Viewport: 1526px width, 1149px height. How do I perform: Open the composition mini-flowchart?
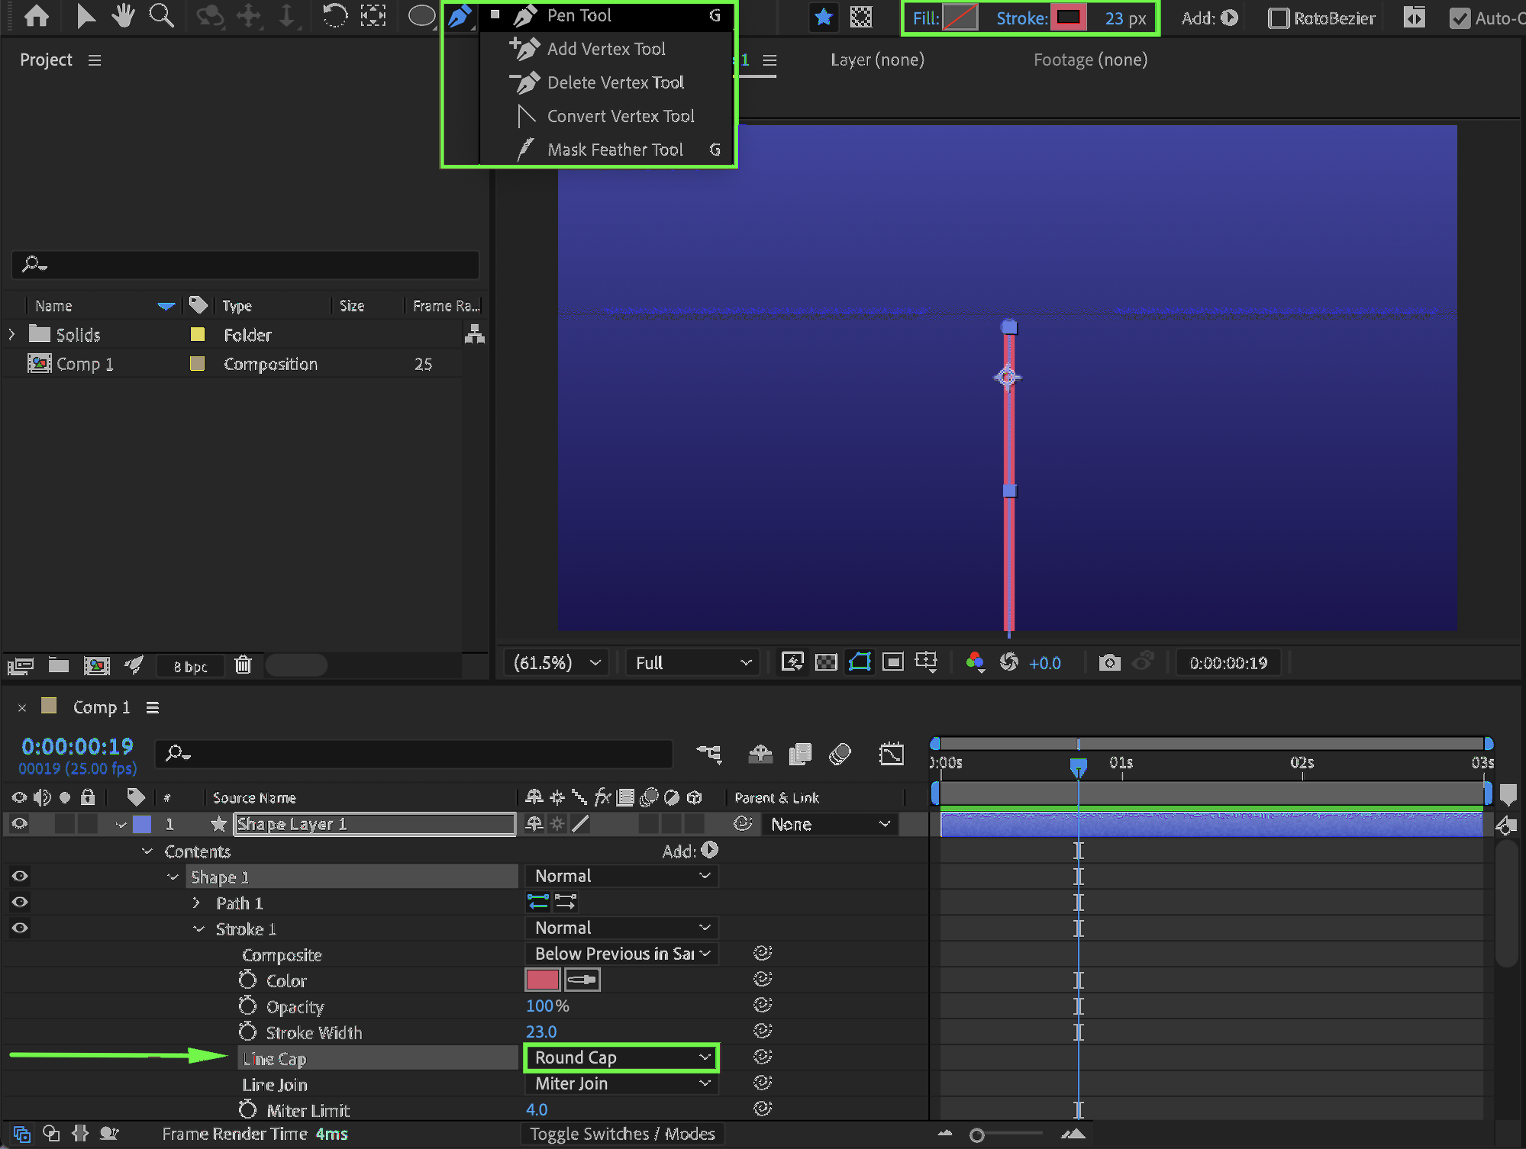click(709, 754)
